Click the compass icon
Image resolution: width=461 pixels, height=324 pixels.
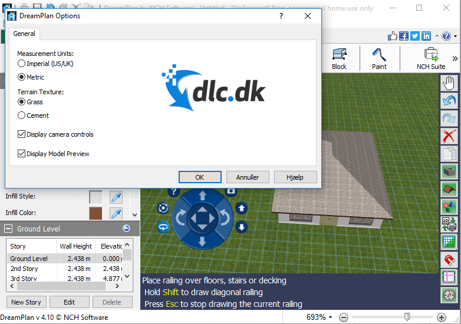click(449, 295)
